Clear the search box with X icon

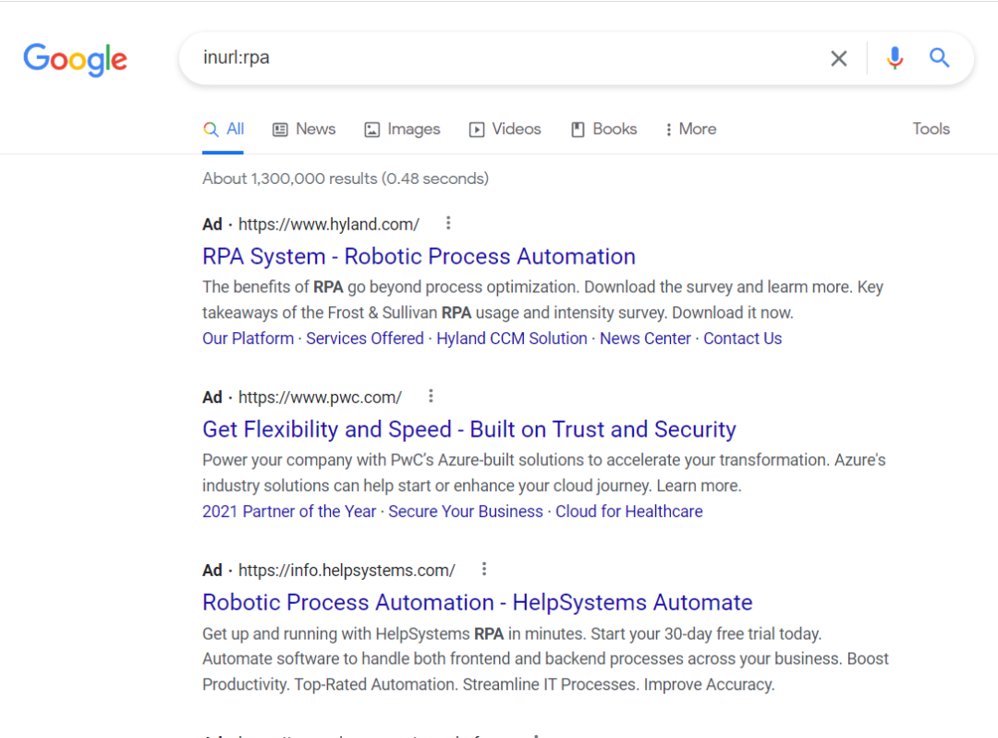(x=838, y=58)
